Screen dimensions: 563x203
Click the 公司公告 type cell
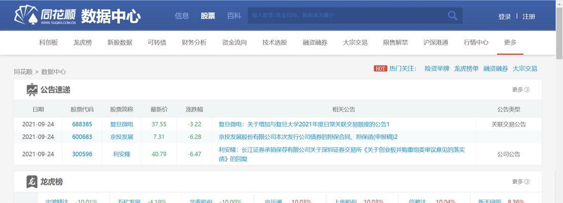509,154
